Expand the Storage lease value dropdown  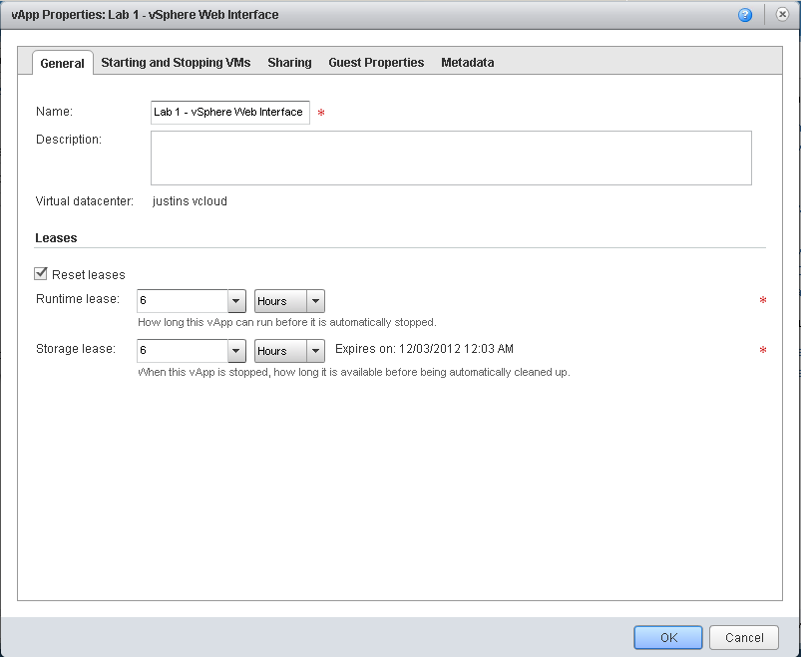[236, 351]
